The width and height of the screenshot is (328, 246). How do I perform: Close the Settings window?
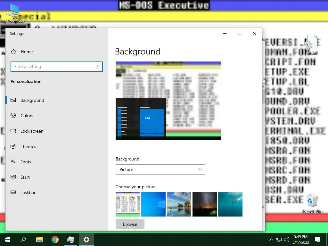(x=254, y=33)
